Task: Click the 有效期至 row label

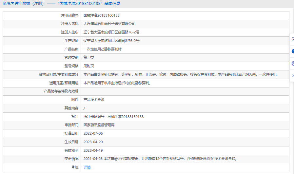Action: (71, 150)
